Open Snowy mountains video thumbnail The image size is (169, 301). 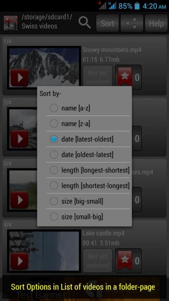(x=44, y=68)
